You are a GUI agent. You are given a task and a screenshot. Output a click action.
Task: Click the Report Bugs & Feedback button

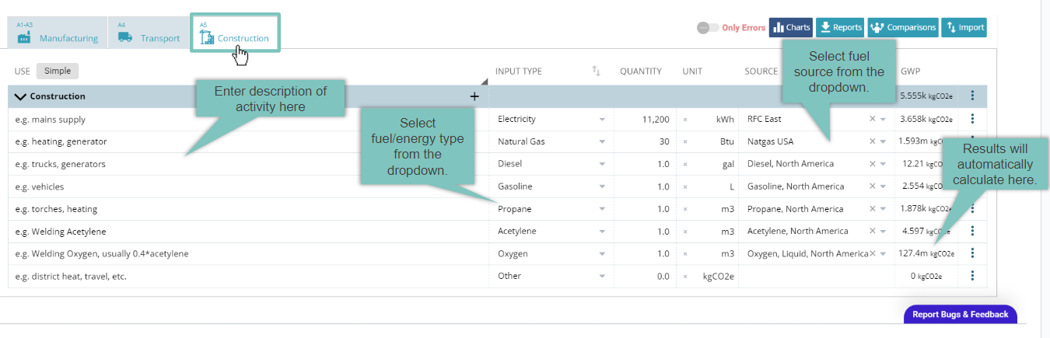tap(960, 314)
